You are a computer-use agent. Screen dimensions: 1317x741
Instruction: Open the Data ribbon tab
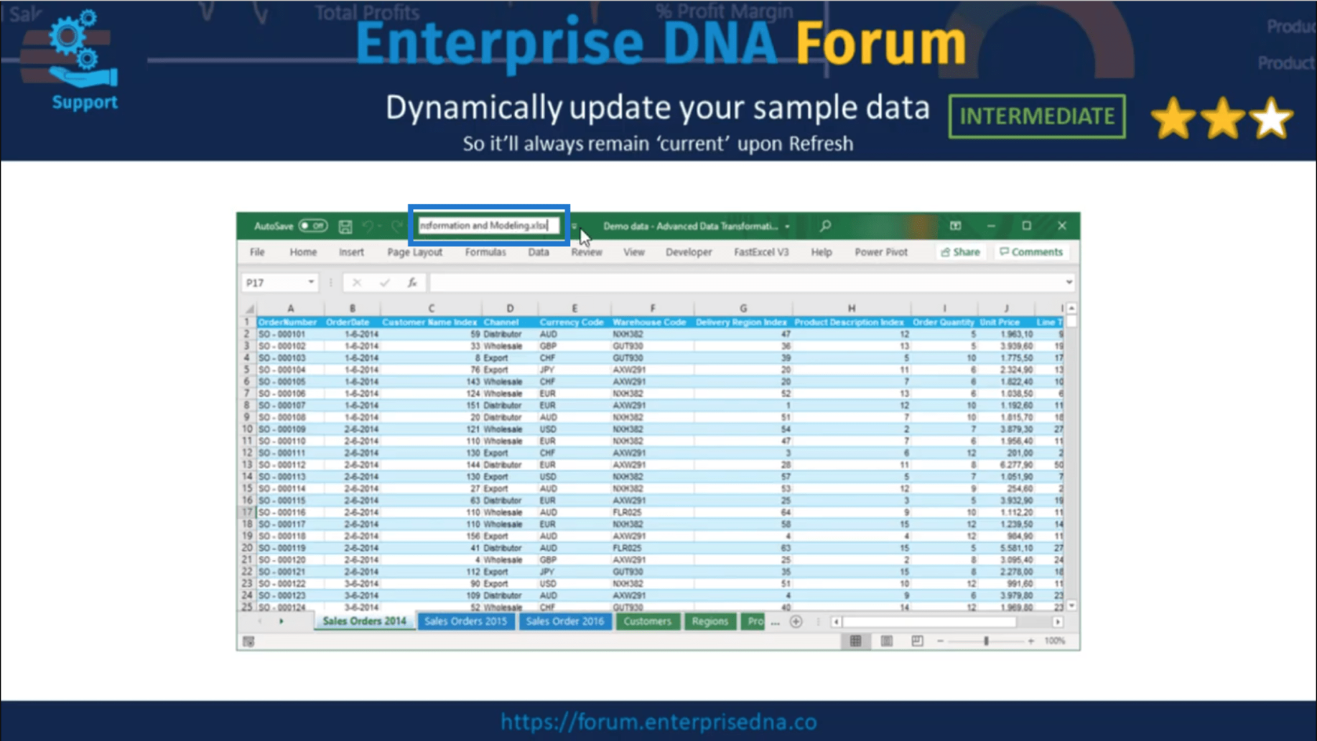coord(539,252)
